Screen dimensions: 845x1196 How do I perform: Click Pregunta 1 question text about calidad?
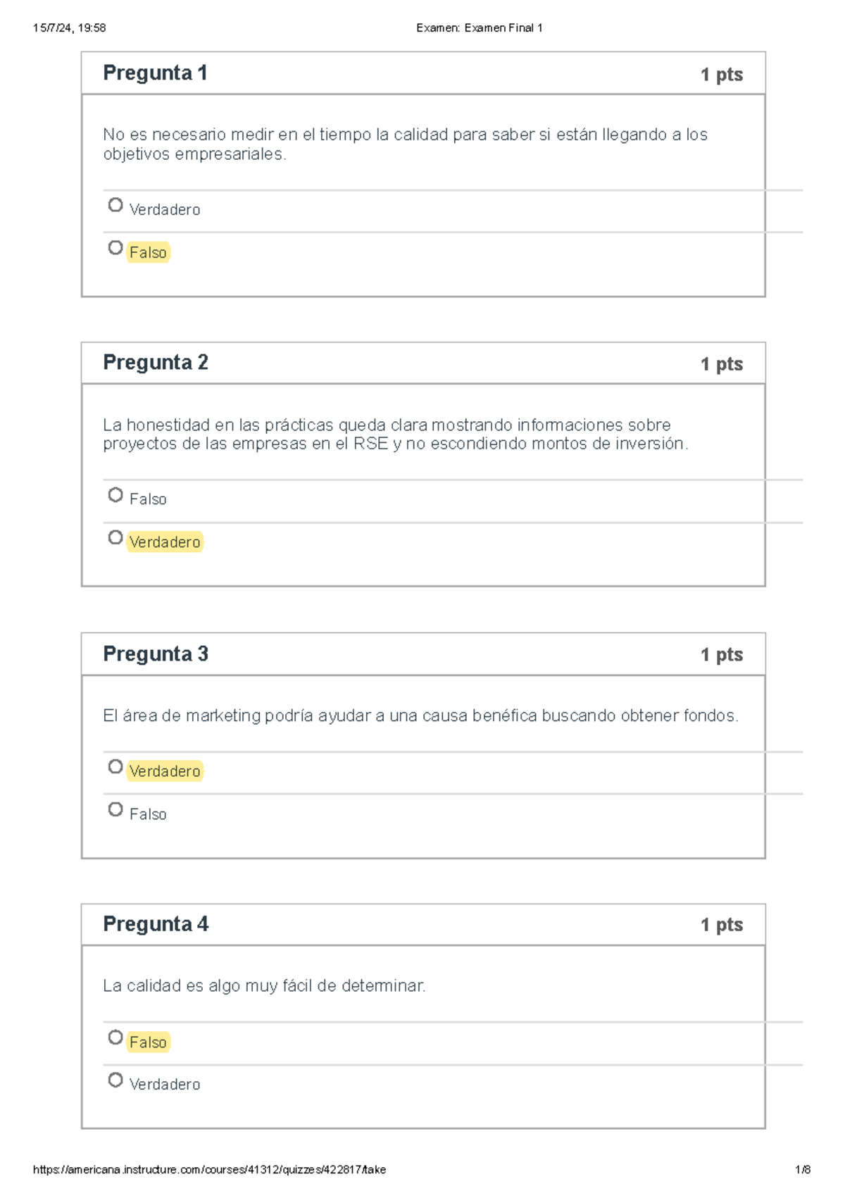coord(405,144)
